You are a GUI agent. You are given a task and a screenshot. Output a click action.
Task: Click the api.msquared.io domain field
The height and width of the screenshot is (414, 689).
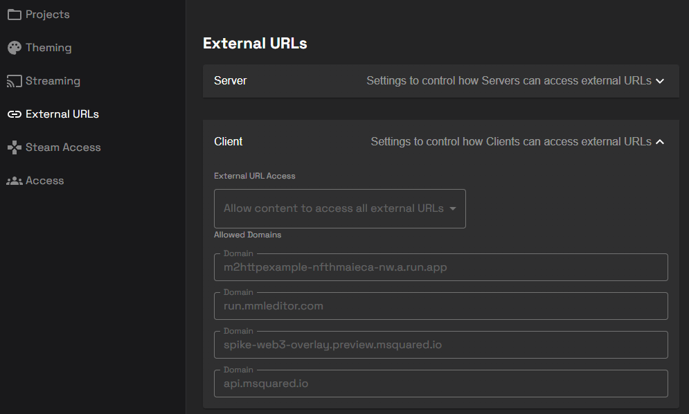[440, 384]
